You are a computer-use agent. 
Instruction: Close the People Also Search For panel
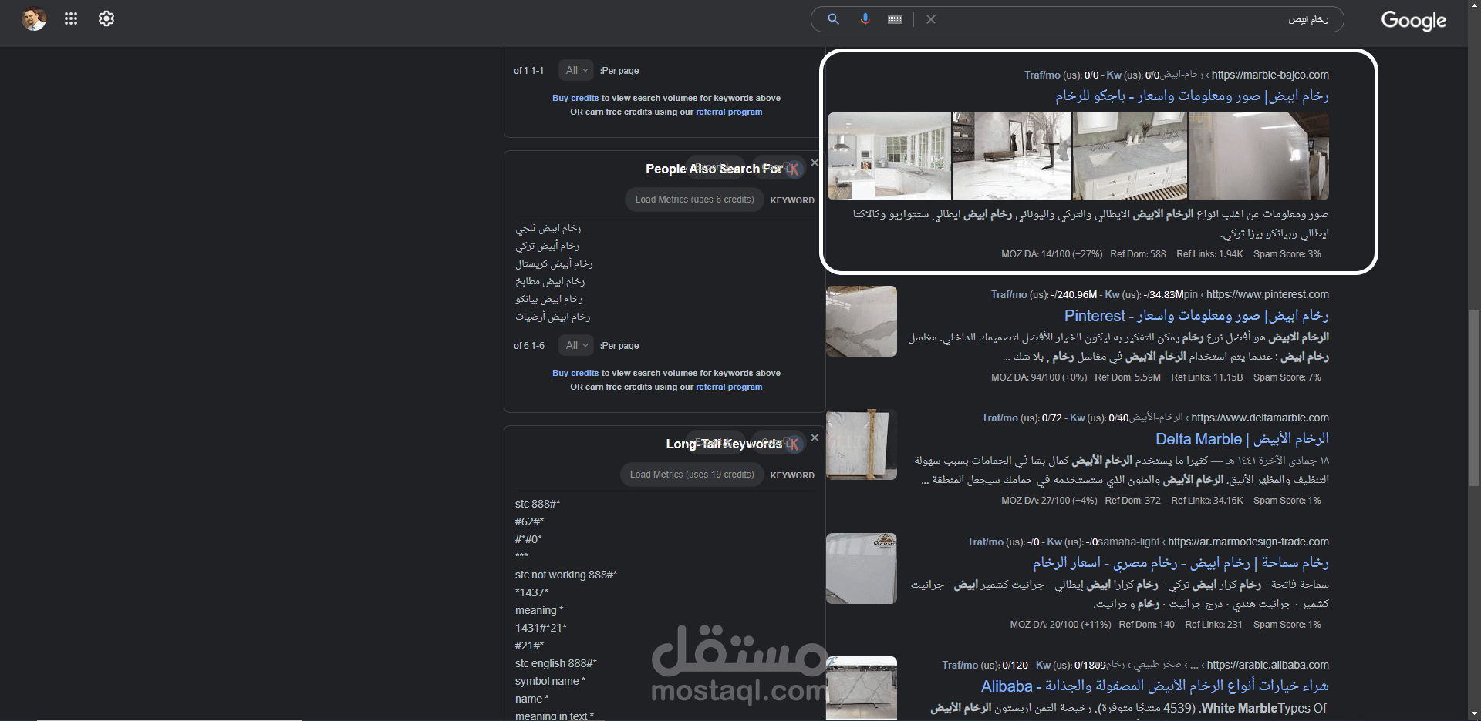[x=815, y=163]
